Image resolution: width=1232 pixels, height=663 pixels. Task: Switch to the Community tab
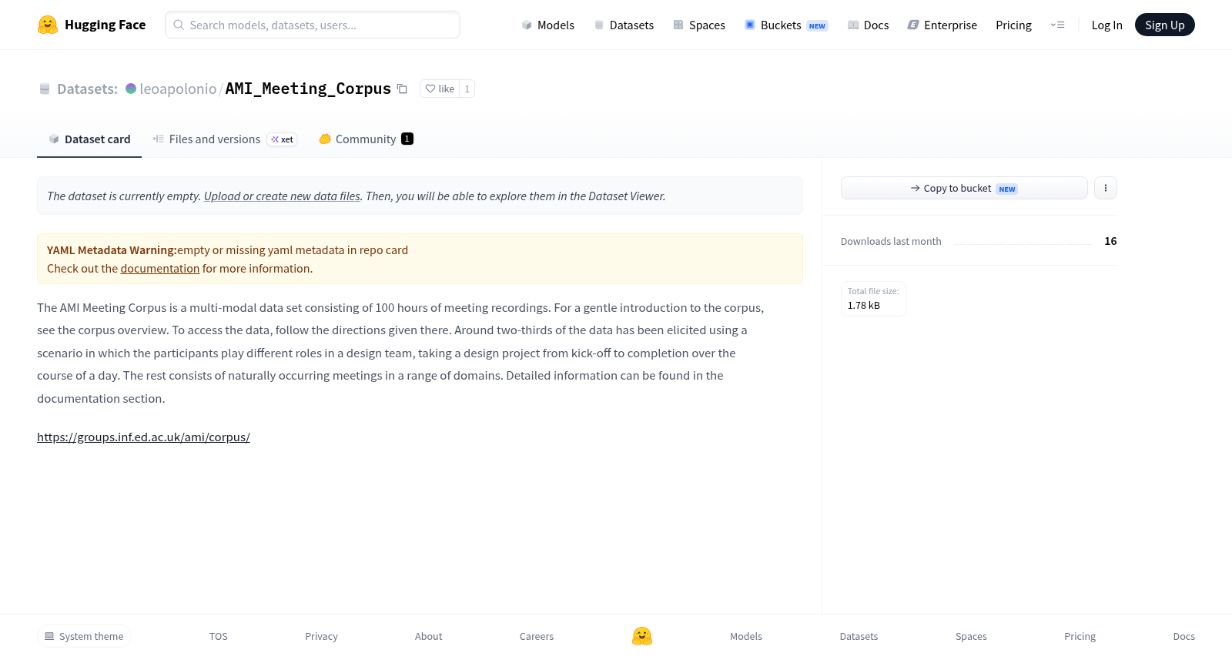[x=366, y=139]
